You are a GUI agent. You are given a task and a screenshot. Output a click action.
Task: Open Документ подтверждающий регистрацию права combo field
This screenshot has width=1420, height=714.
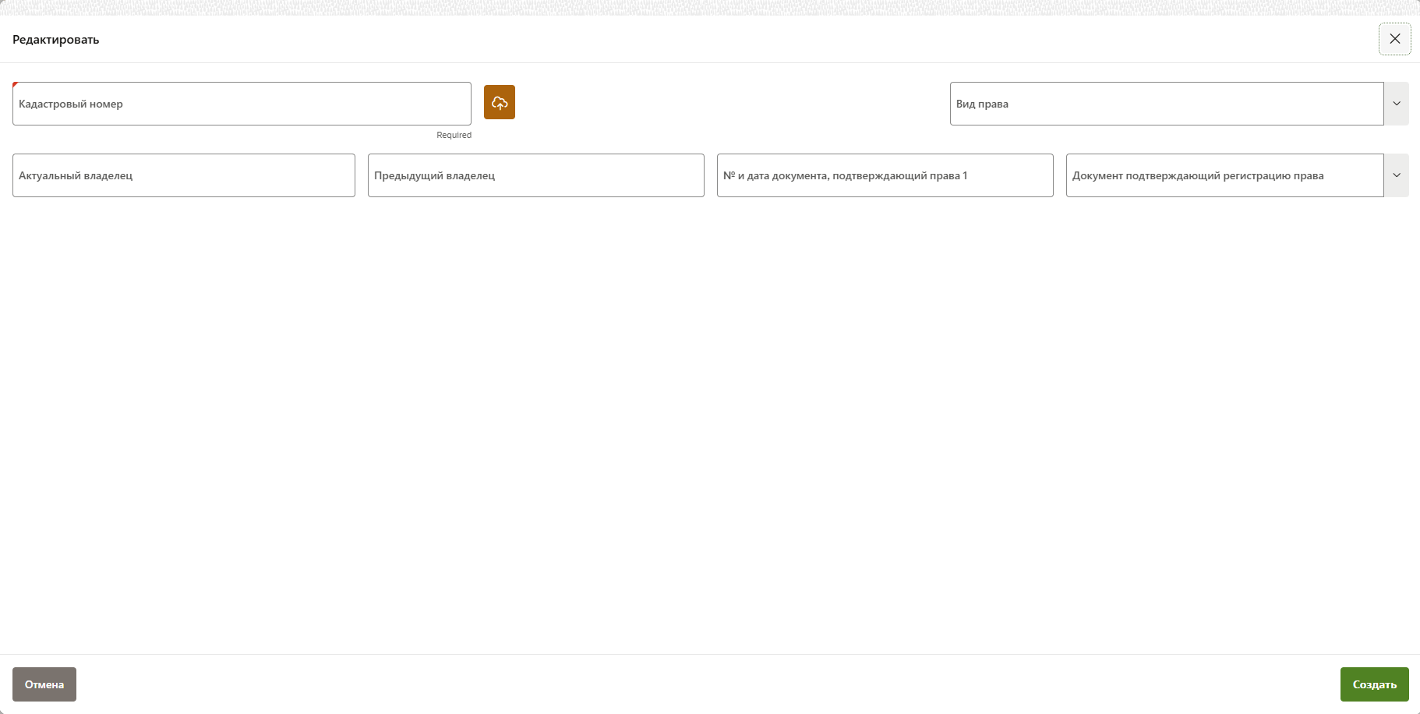point(1224,175)
